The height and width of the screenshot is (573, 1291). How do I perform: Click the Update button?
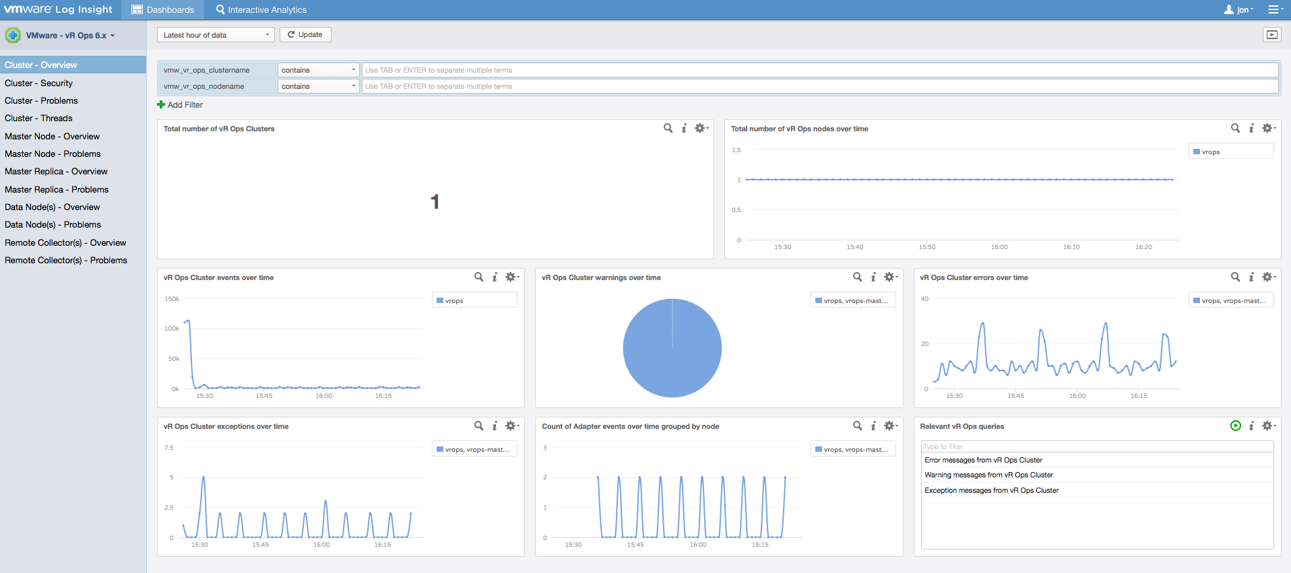click(305, 34)
